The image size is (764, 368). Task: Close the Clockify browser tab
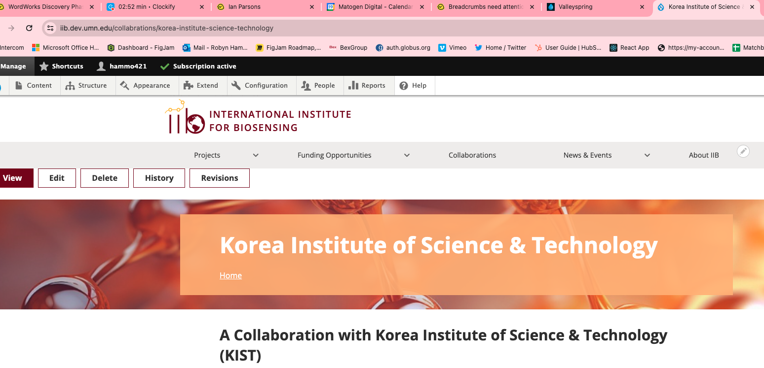(201, 7)
